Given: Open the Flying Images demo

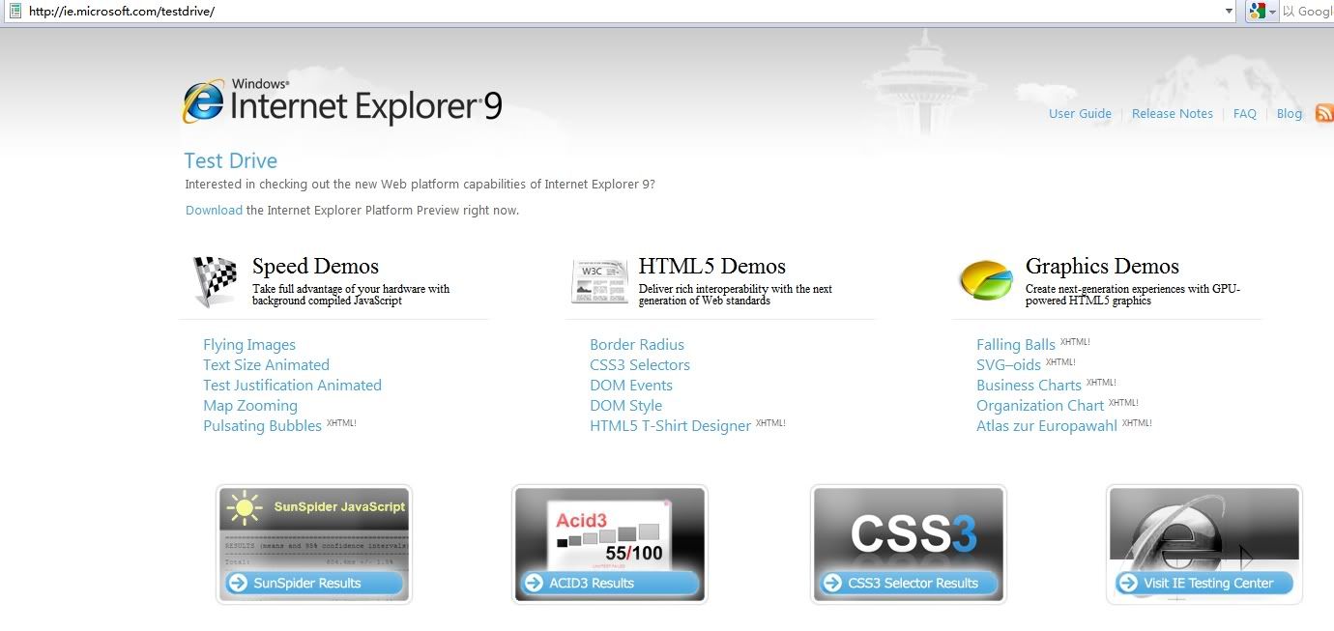Looking at the screenshot, I should 249,345.
